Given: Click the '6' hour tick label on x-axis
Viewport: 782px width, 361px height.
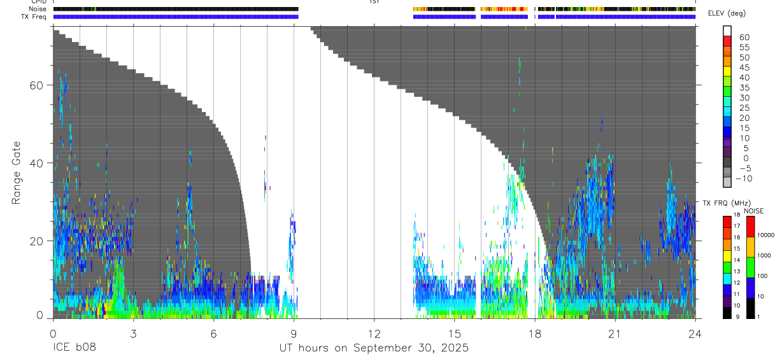Looking at the screenshot, I should [x=213, y=334].
